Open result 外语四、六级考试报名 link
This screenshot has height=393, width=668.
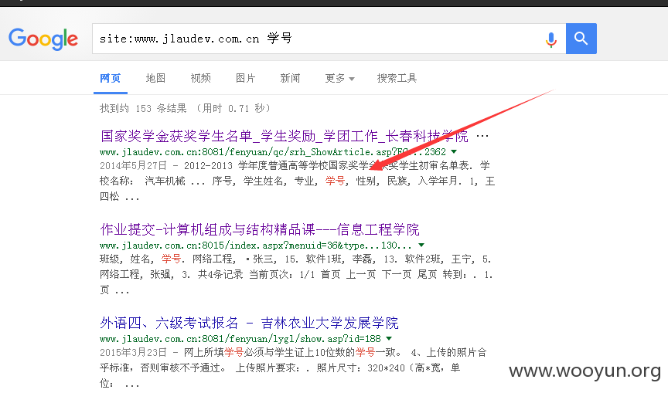(249, 324)
